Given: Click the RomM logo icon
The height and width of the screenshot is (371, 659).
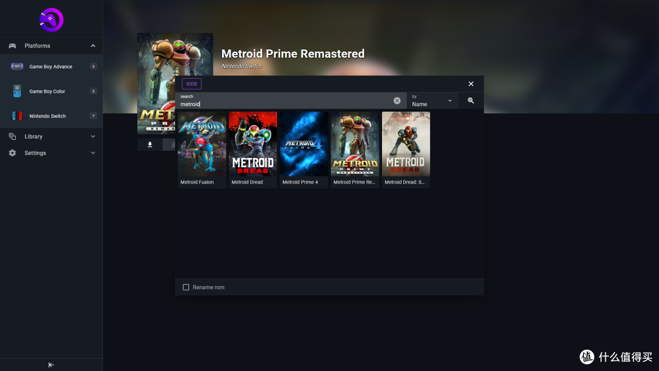Looking at the screenshot, I should [x=51, y=20].
